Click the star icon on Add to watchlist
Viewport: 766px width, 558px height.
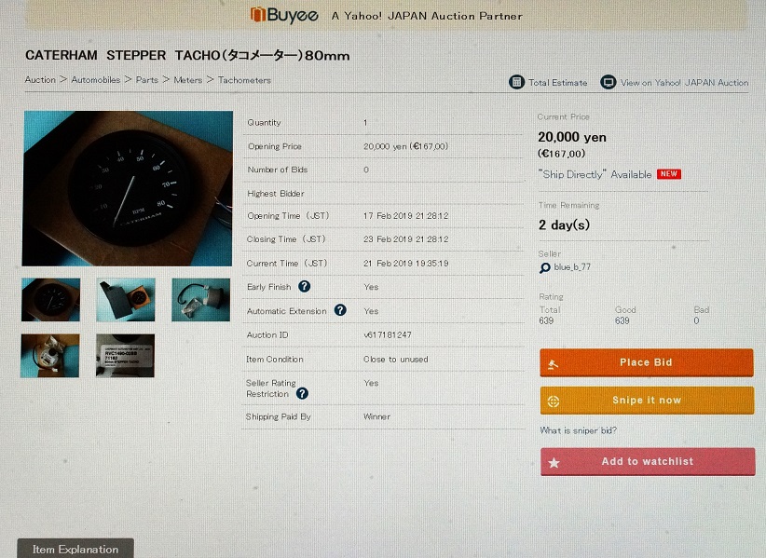[554, 462]
